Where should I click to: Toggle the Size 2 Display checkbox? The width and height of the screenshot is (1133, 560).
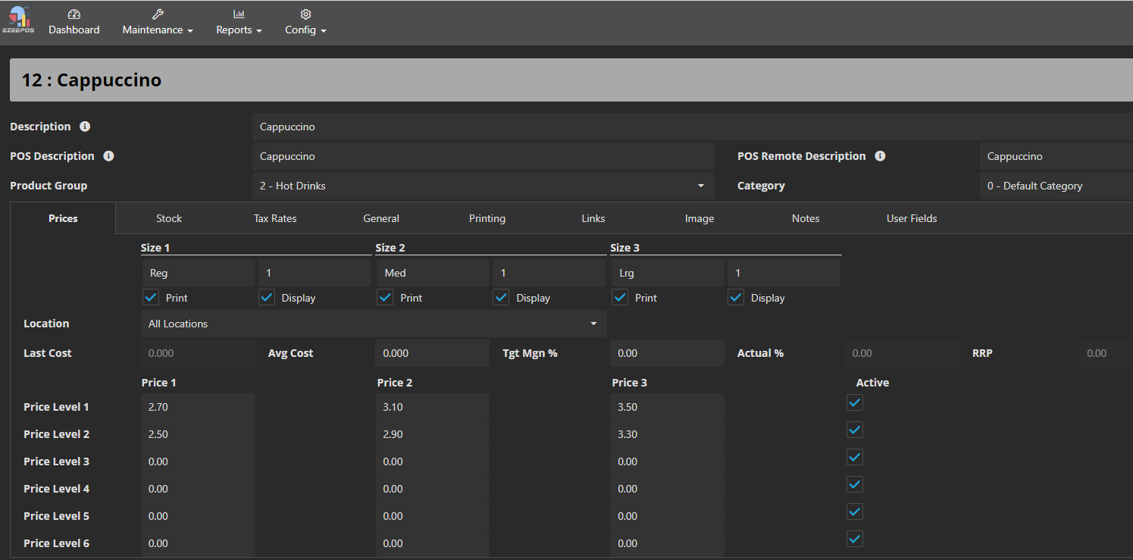click(x=501, y=298)
